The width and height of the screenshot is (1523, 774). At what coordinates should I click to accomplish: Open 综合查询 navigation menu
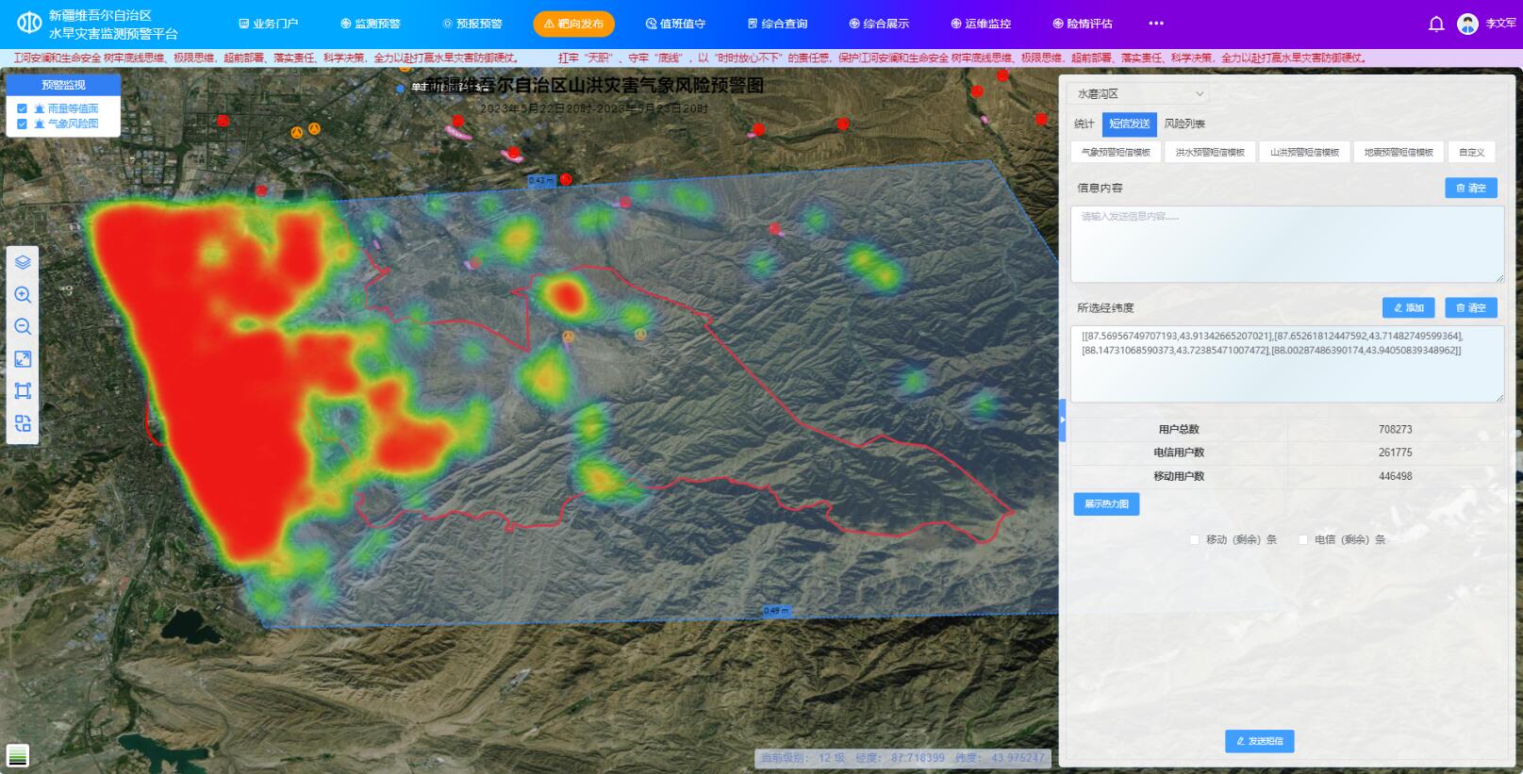[x=777, y=24]
